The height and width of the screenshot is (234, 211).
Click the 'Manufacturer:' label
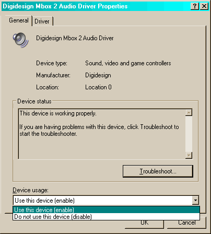coord(53,75)
